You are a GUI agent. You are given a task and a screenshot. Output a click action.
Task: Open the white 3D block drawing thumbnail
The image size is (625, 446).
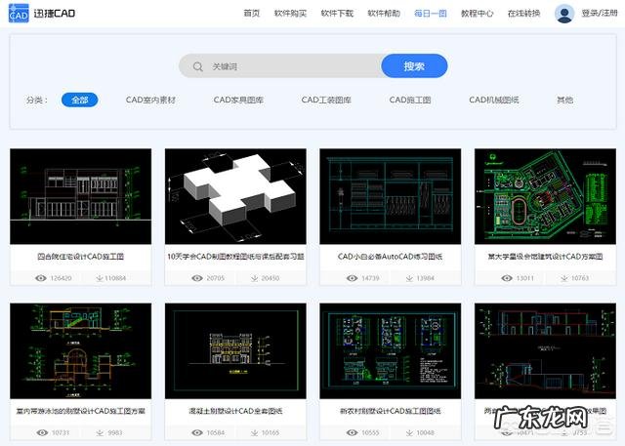[x=235, y=196]
